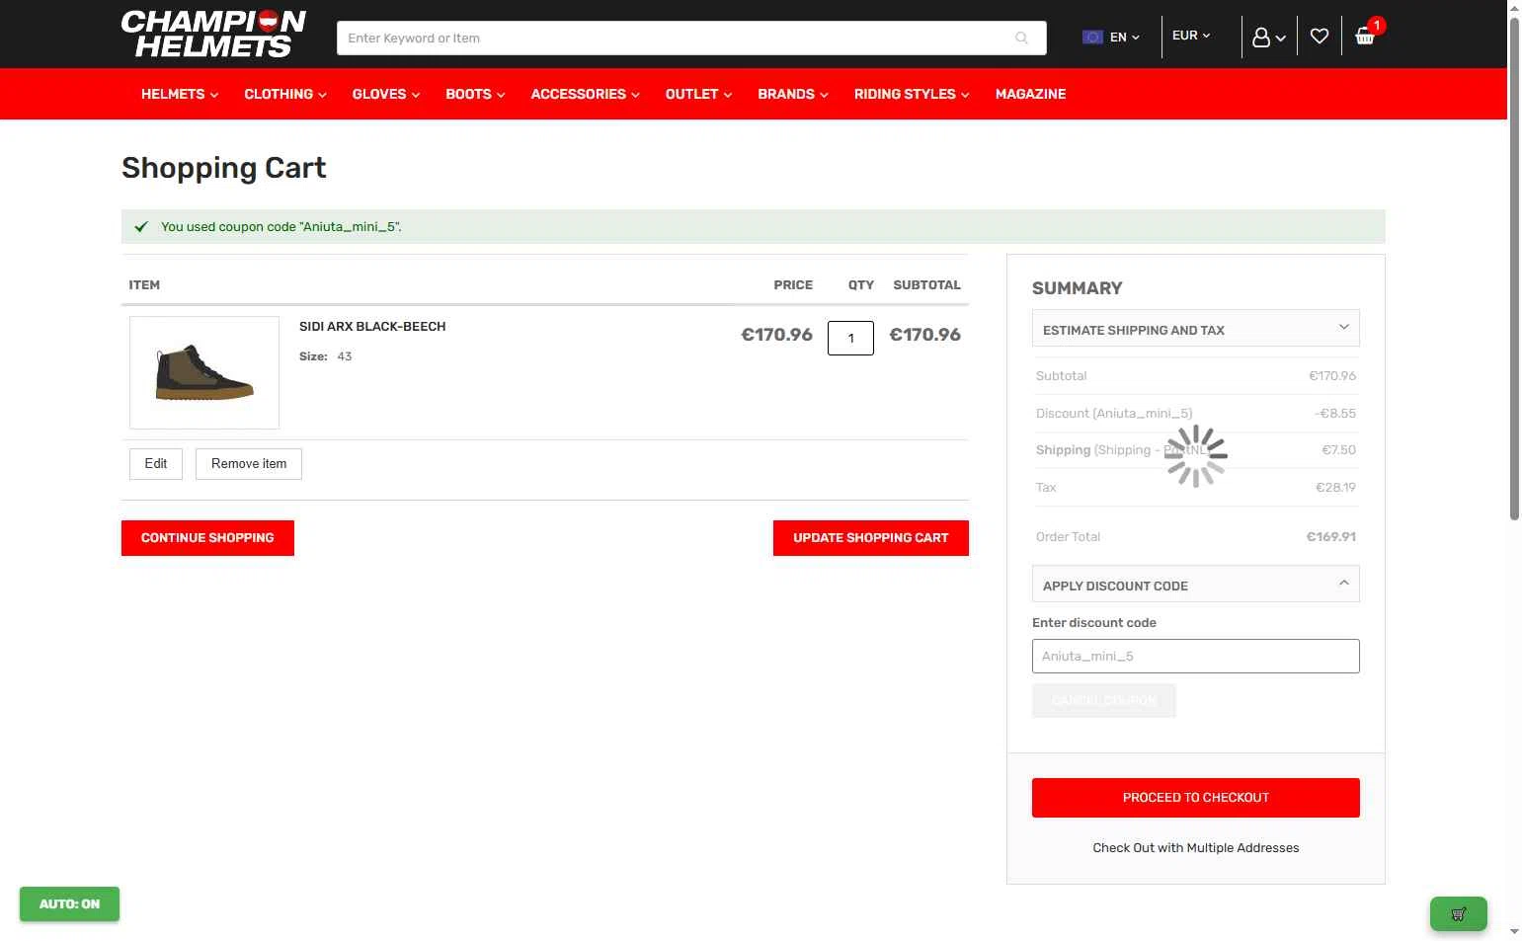Click the Tax value €28.19
Viewport: 1522px width, 941px height.
(1335, 488)
